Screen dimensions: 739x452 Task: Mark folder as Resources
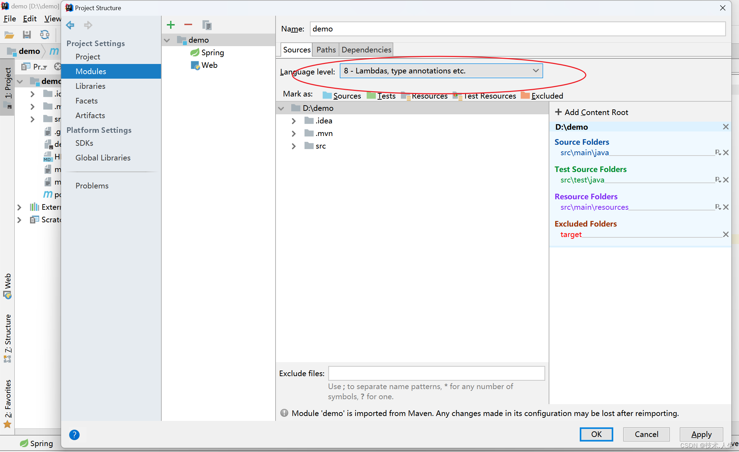point(424,95)
